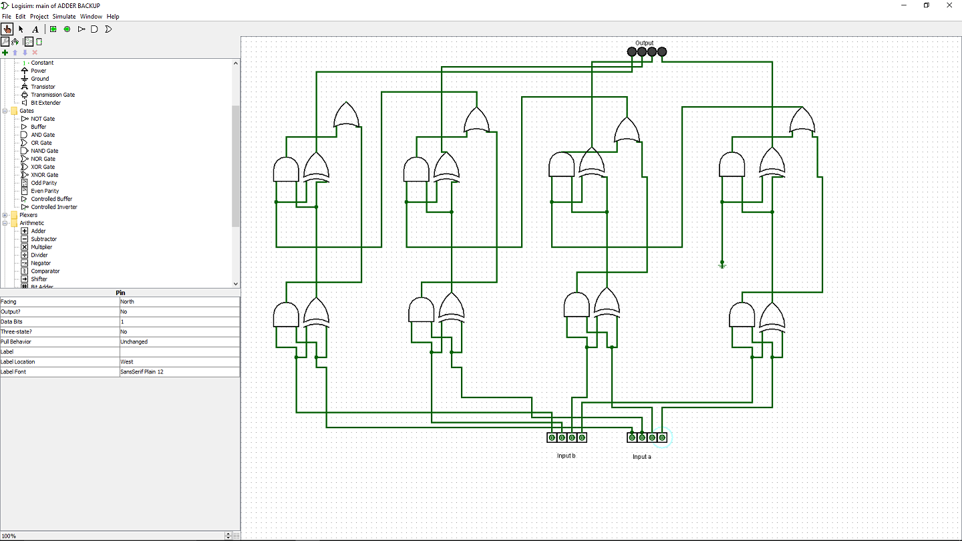This screenshot has width=962, height=541.
Task: Toggle the leftmost bit of Input a
Action: click(632, 437)
